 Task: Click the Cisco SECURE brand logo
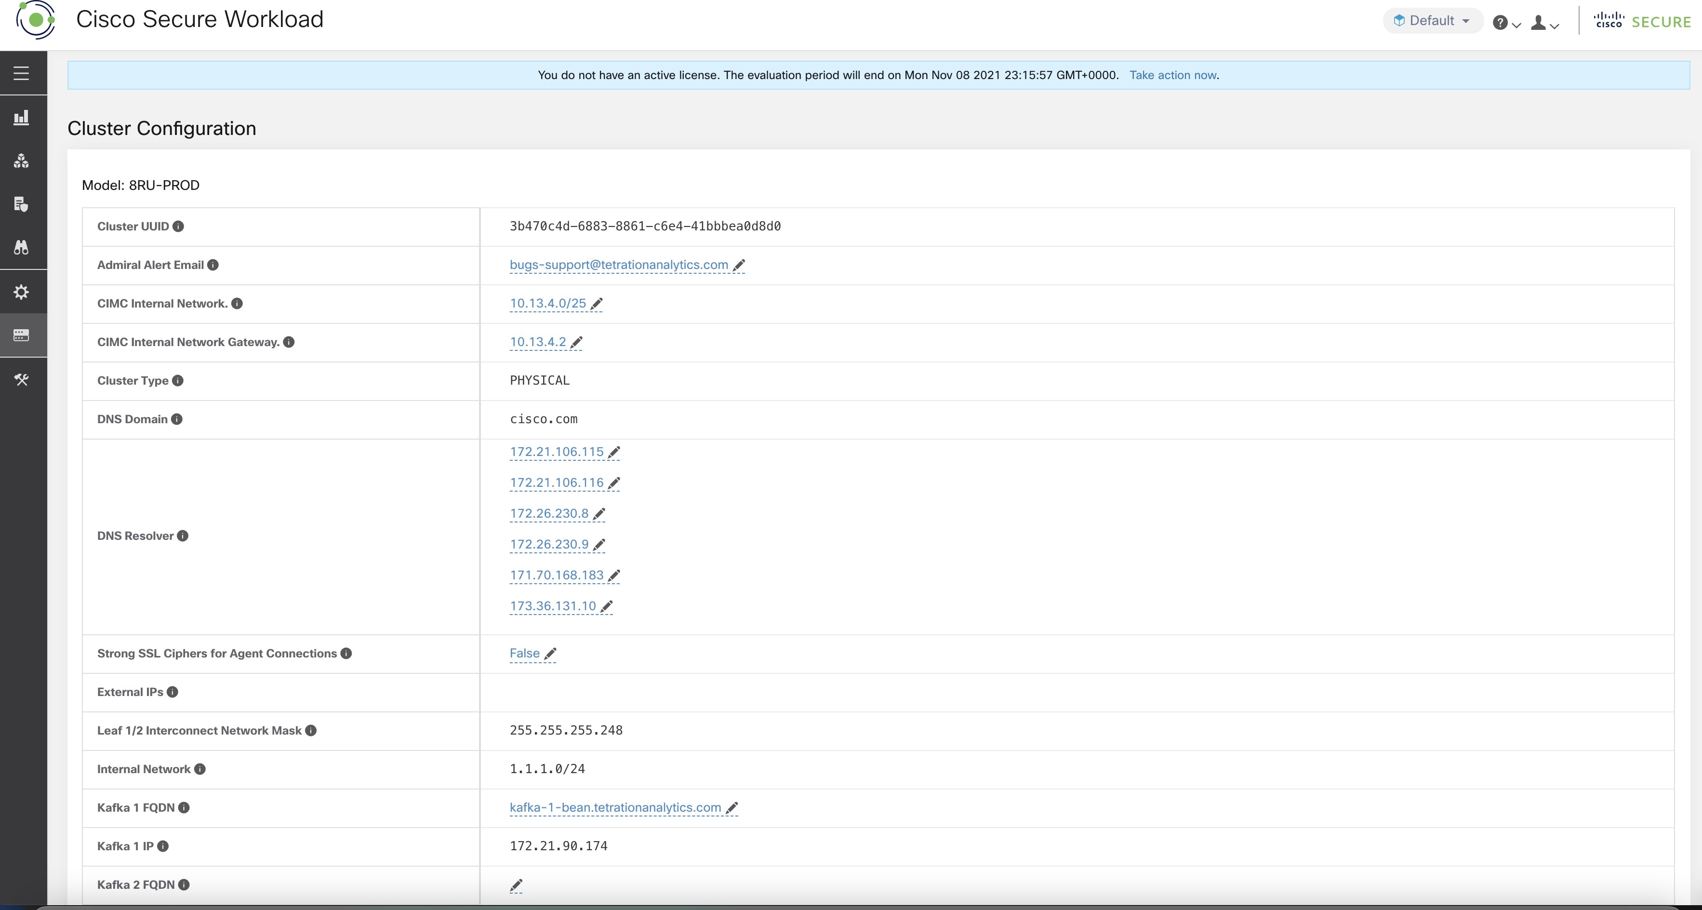1642,21
